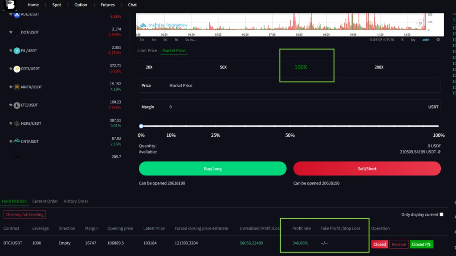Click the transfer icon beside available balance
Screen dimensions: 456x256
(x=439, y=152)
